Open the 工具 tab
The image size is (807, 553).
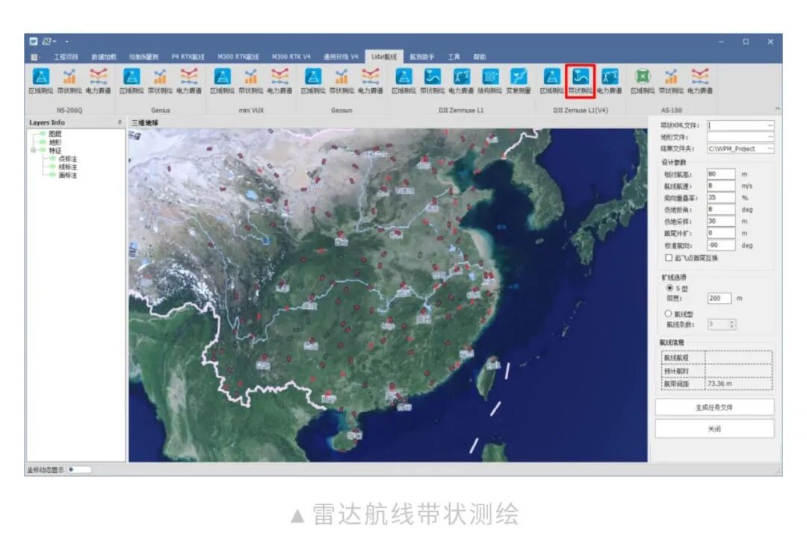454,57
